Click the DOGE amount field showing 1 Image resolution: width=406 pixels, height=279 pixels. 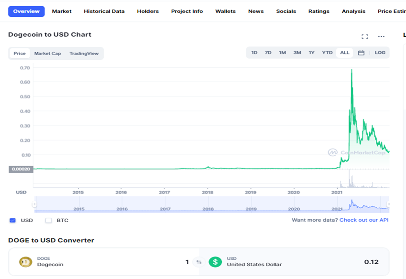pos(187,262)
